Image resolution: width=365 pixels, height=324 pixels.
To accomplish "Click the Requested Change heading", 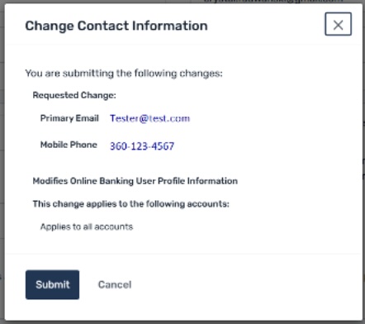I will click(74, 95).
